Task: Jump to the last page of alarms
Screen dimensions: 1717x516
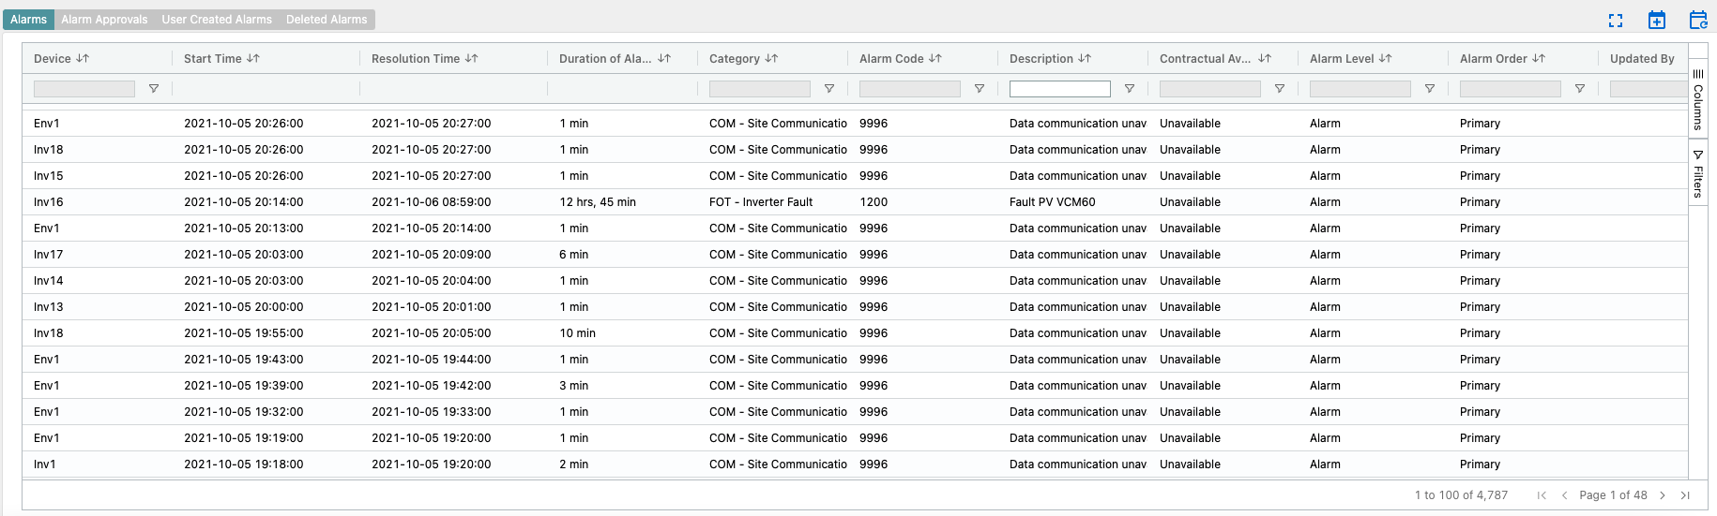Action: 1685,495
